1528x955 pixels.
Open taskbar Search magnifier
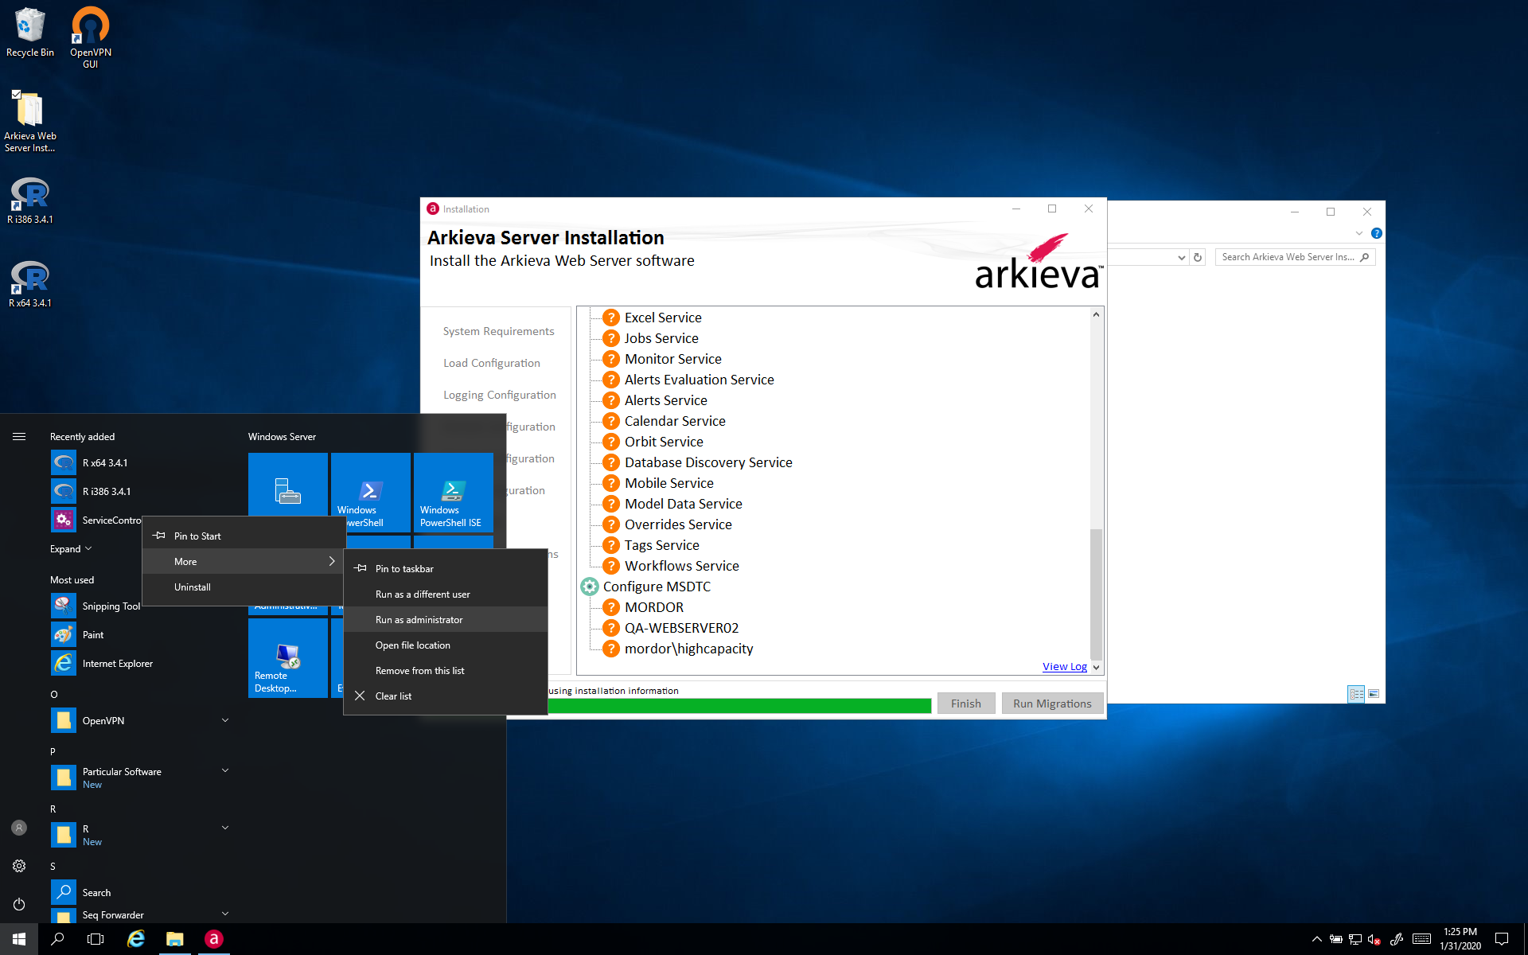click(57, 939)
